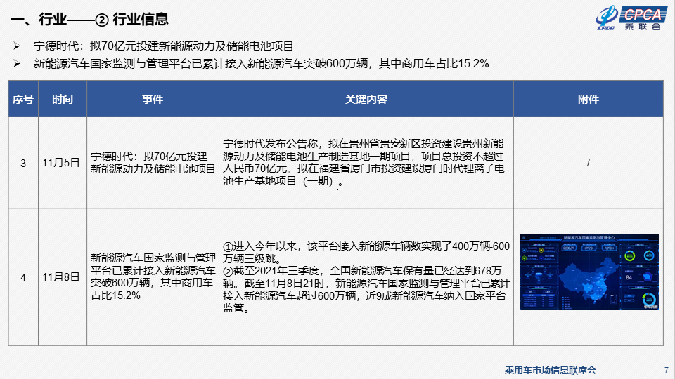Select the 时间 column header

62,99
